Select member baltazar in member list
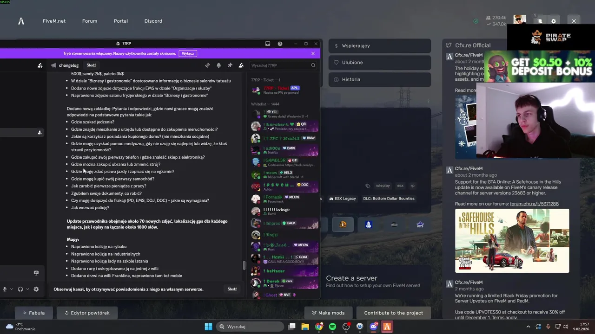The height and width of the screenshot is (334, 595). point(284,271)
